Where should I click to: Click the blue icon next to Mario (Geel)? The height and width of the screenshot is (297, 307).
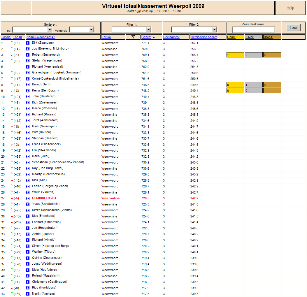[x=28, y=157]
